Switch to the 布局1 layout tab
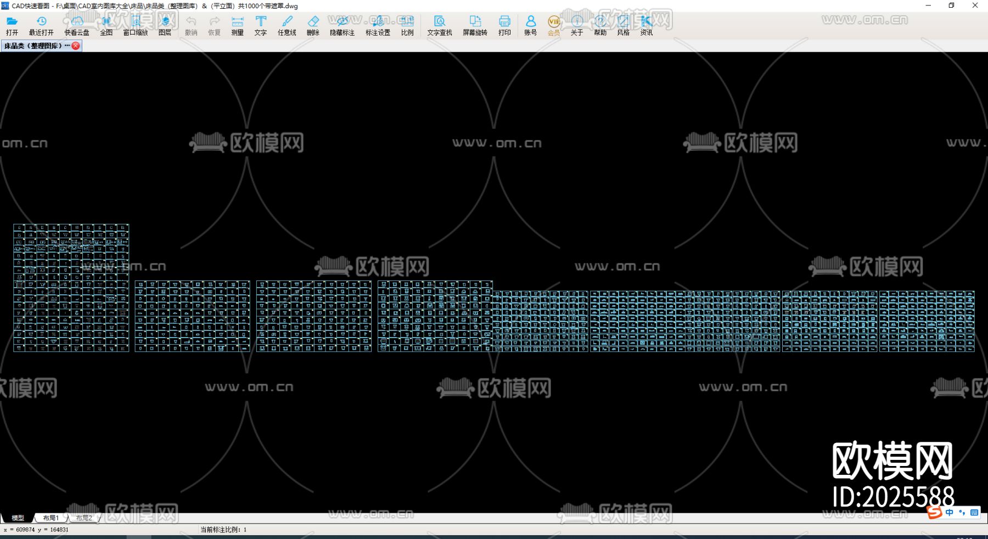988x539 pixels. [x=50, y=518]
